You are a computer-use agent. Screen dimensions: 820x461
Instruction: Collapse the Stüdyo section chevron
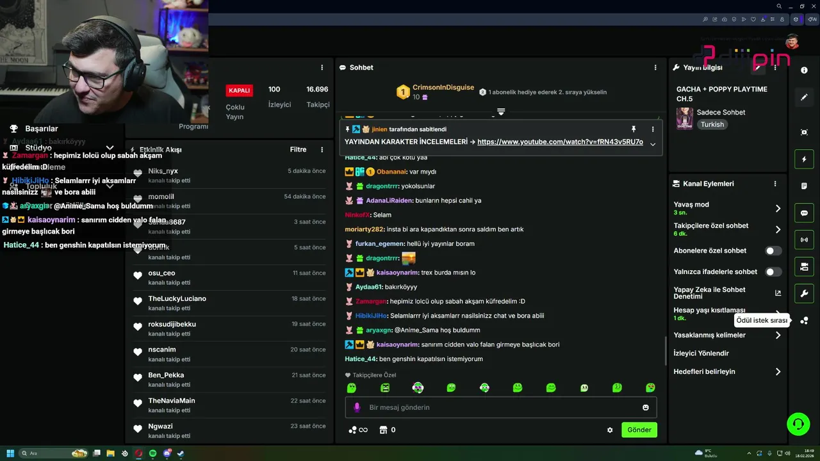(110, 148)
